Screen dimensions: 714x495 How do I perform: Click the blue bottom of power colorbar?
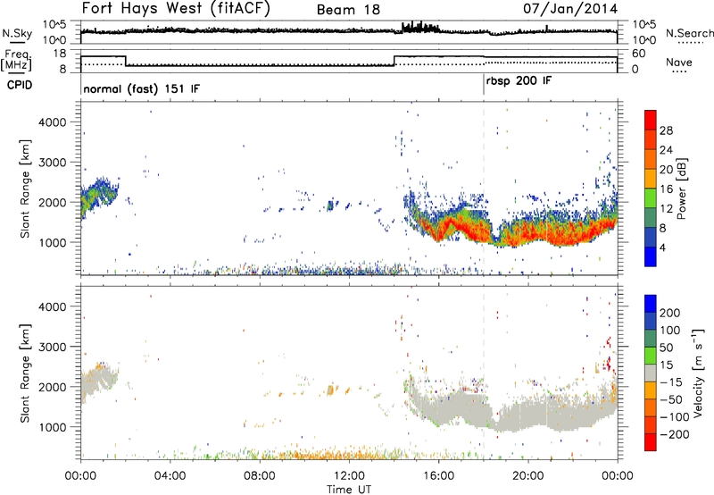click(x=651, y=256)
